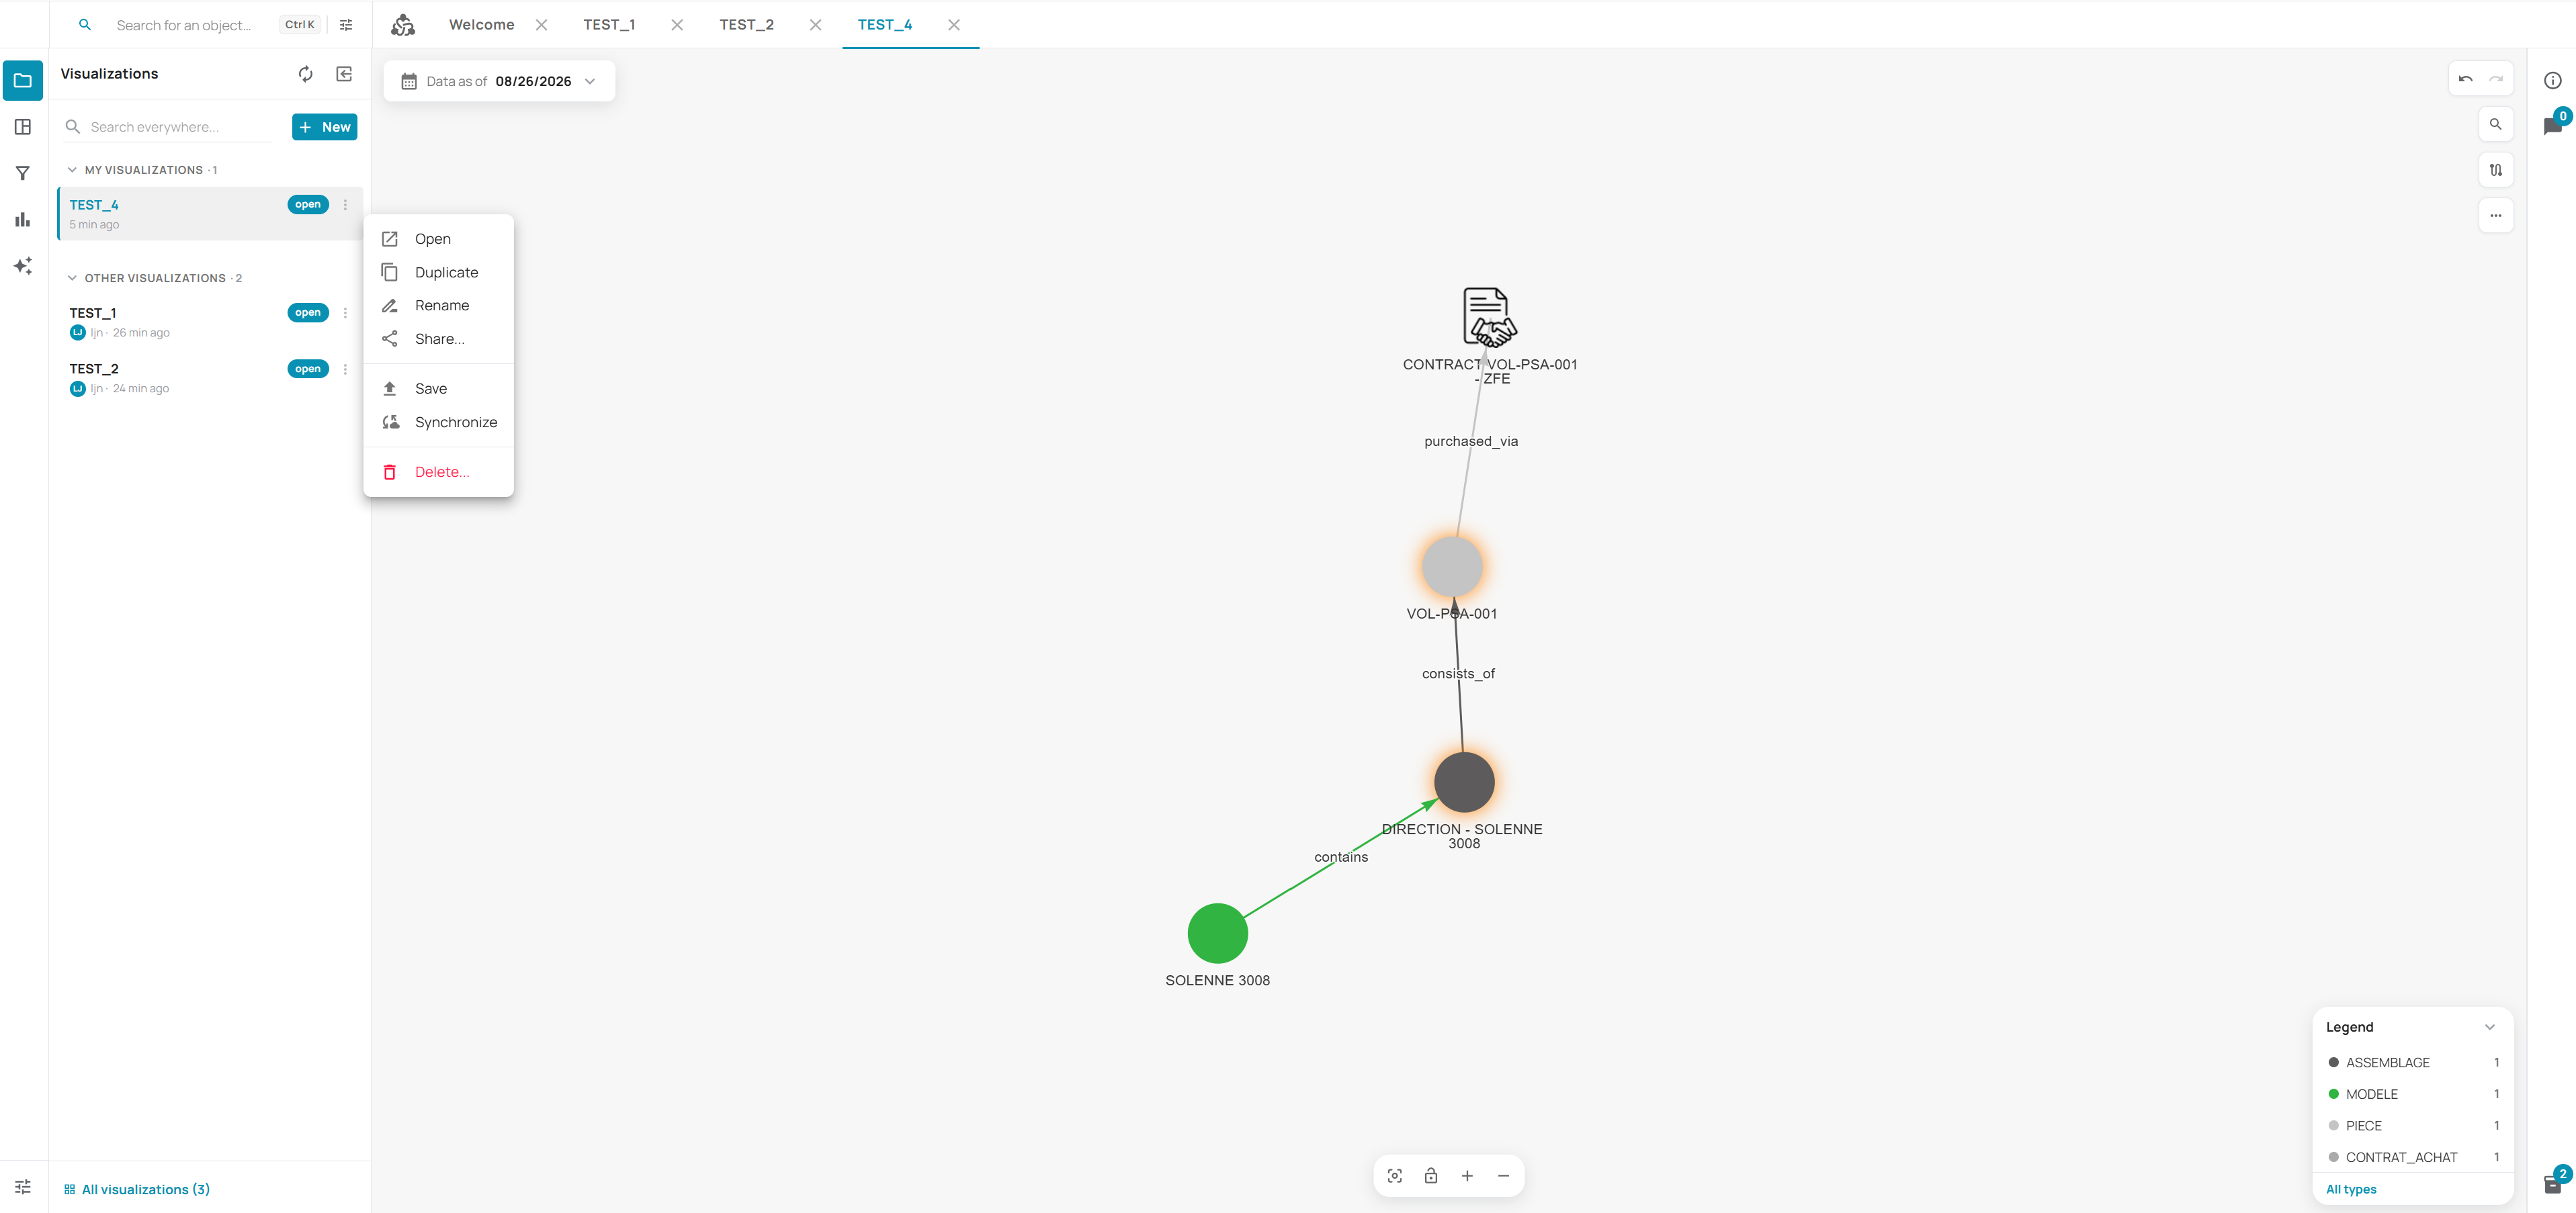Click All types link in Legend
Image resolution: width=2576 pixels, height=1213 pixels.
2351,1189
